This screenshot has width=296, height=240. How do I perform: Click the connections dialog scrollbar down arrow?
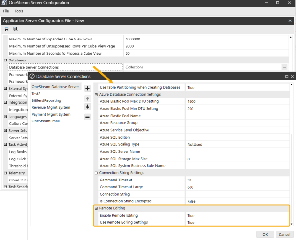point(292,224)
